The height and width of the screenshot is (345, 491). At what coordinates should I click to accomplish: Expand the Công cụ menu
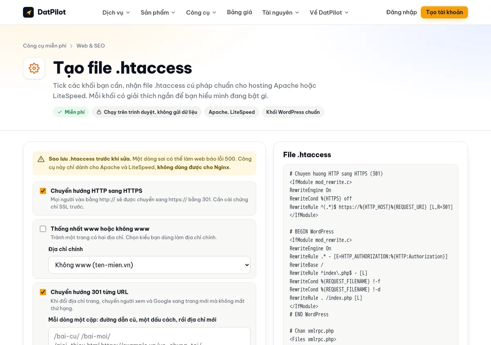201,12
